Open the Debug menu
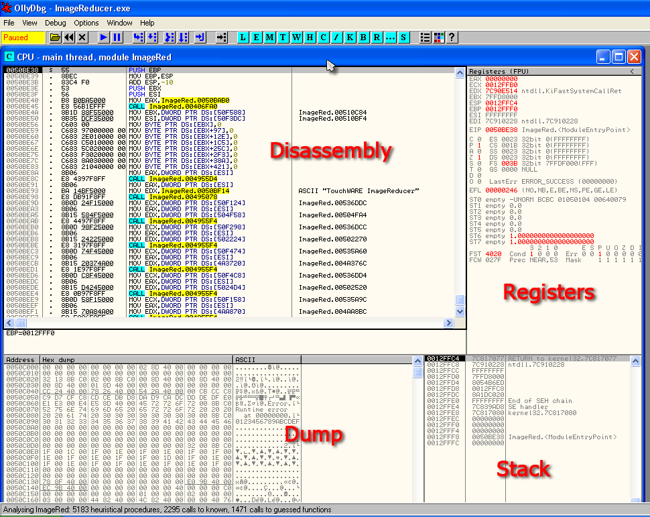This screenshot has width=650, height=517. pos(56,23)
